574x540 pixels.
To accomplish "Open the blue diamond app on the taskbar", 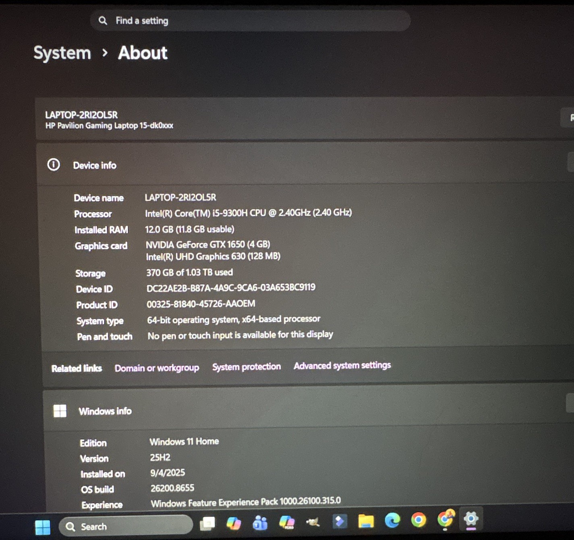I will point(340,521).
